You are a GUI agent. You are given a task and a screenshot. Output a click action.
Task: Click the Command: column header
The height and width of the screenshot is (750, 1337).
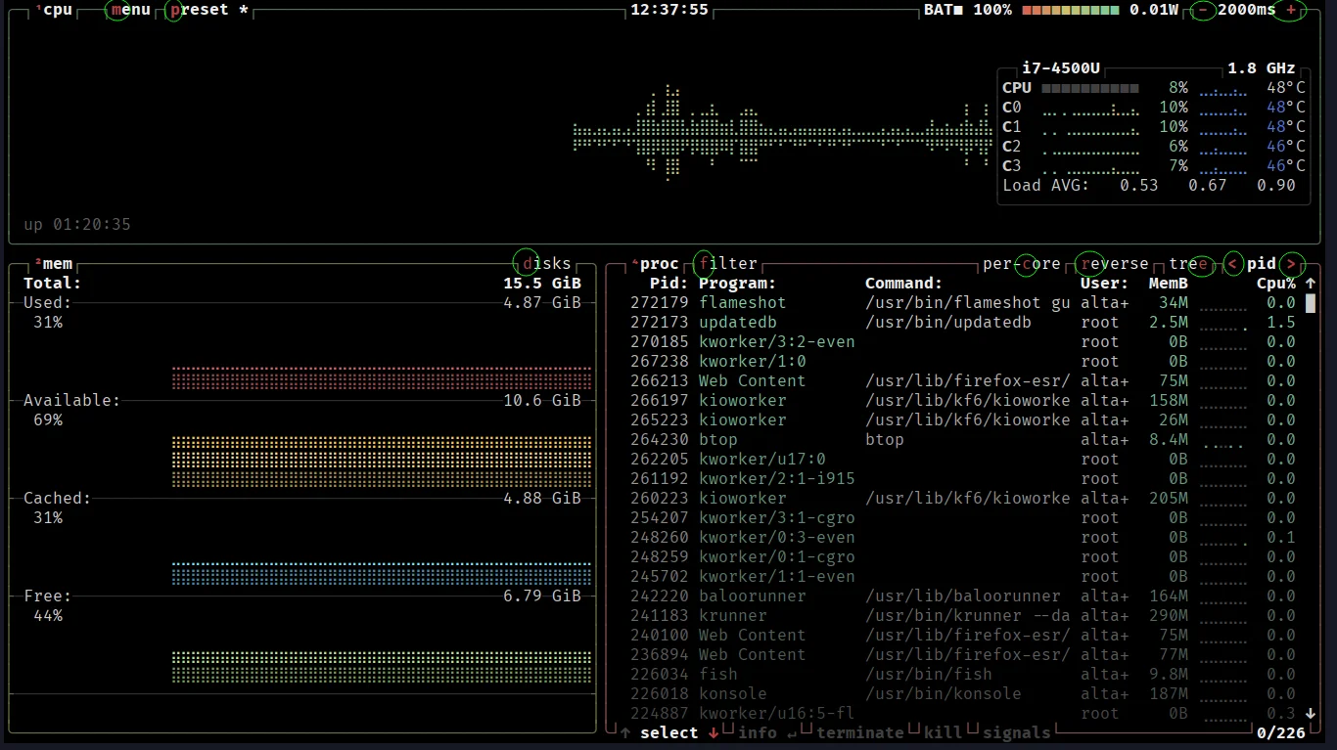pyautogui.click(x=904, y=284)
